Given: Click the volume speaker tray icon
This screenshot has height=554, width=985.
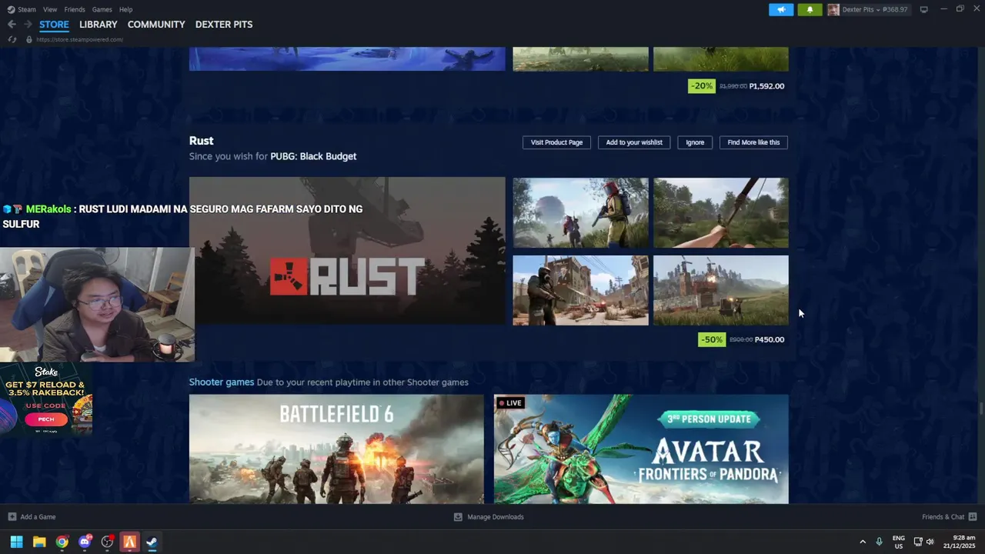Looking at the screenshot, I should point(930,542).
